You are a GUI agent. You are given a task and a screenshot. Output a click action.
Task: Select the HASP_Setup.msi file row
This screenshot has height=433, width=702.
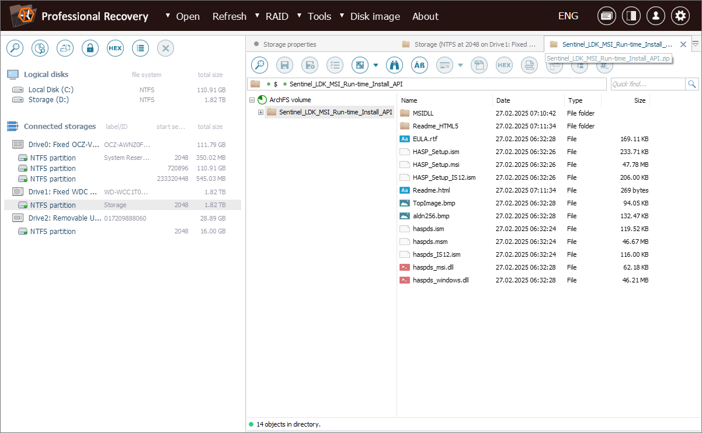(x=436, y=165)
